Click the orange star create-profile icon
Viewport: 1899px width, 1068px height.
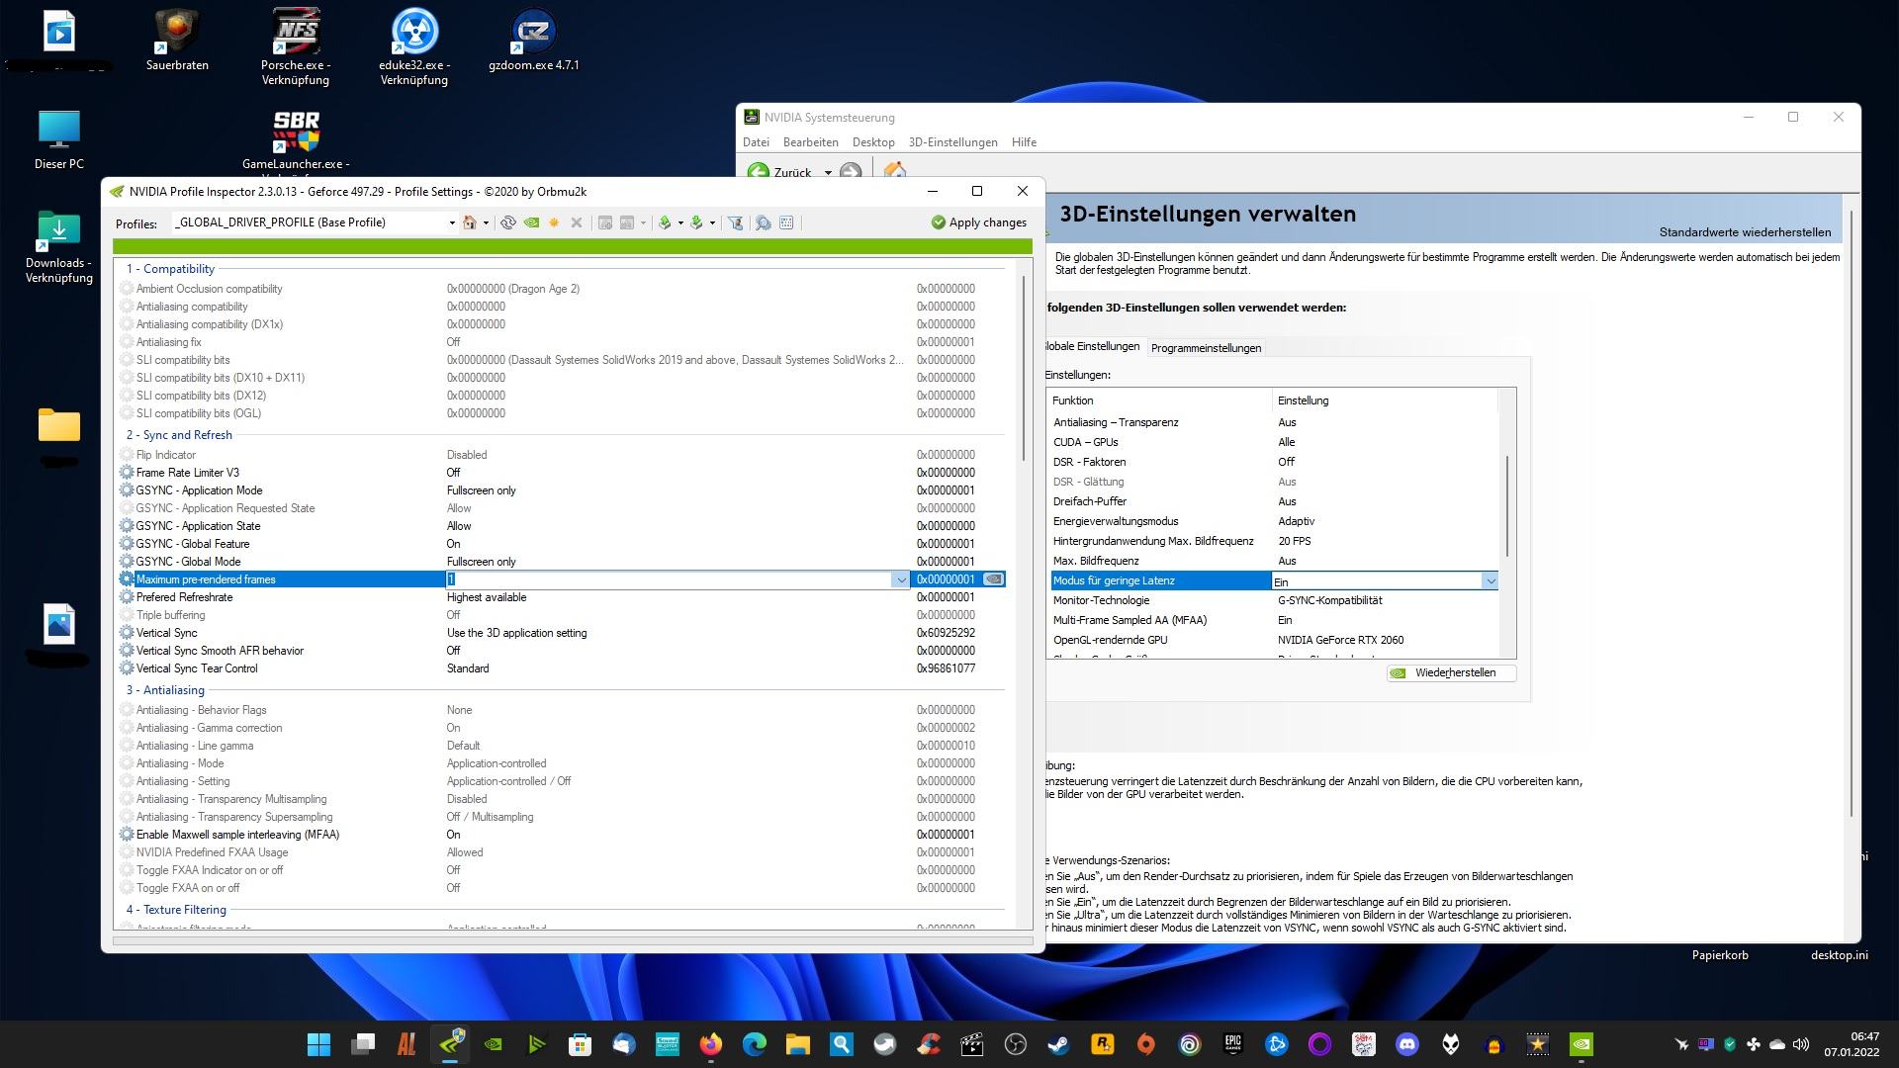[554, 222]
